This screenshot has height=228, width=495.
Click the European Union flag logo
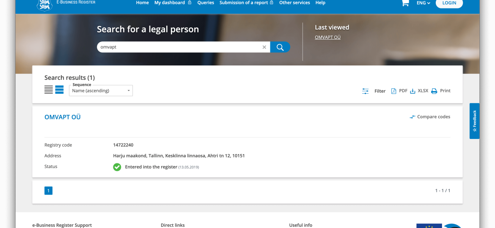pos(429,226)
